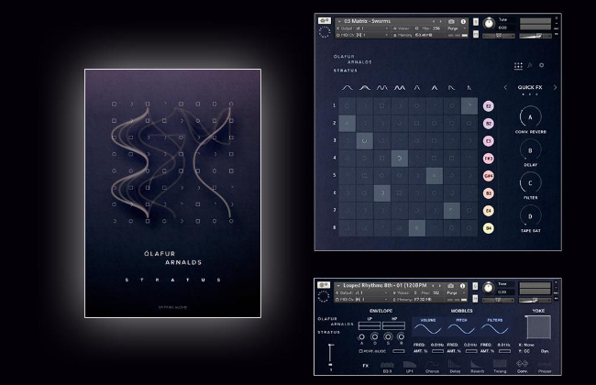Viewport: 596px width, 385px height.
Task: Open the fx page icon in Matrix window
Action: coord(530,65)
